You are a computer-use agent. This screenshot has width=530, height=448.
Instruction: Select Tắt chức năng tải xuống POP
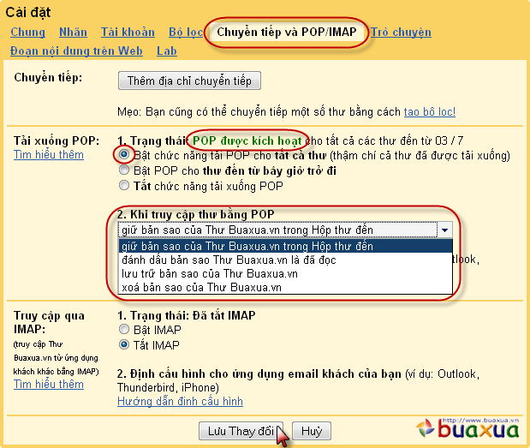(x=124, y=185)
